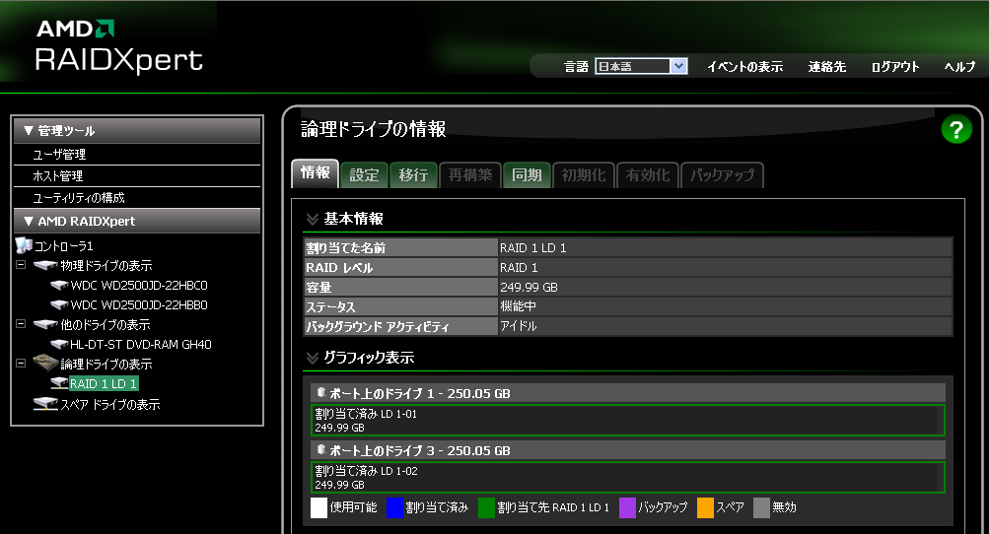Image resolution: width=989 pixels, height=534 pixels.
Task: Select WDC WD2500JD-22HBB0 drive entry
Action: tap(139, 304)
